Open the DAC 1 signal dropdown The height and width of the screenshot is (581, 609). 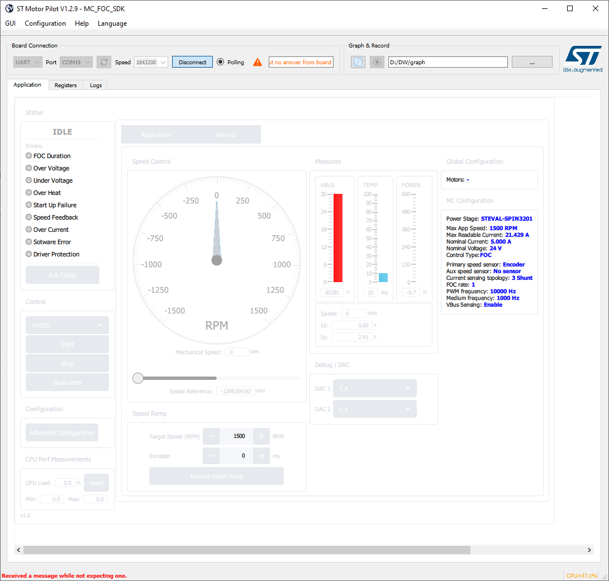[x=374, y=388]
